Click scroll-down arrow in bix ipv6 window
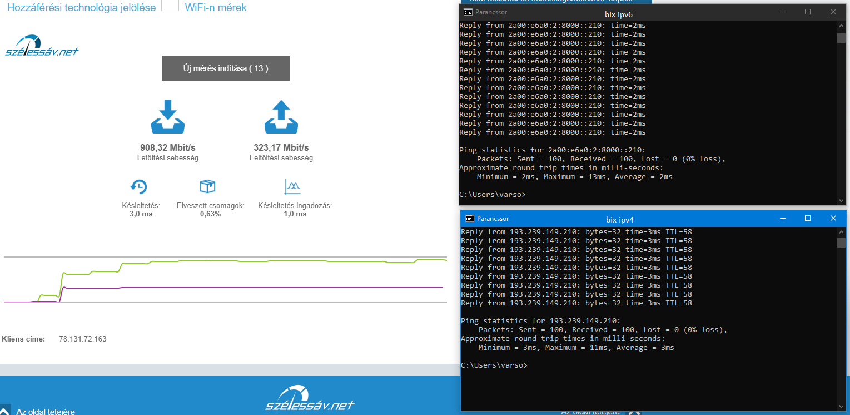850x415 pixels. tap(841, 200)
